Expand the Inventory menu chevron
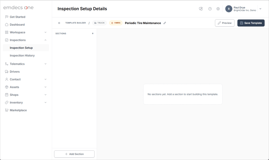The width and height of the screenshot is (269, 160). click(x=45, y=103)
